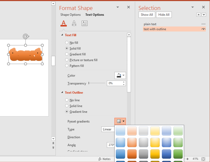Screen dimensions: 210x162
Task: Select Gradient fill radio button
Action: (67, 54)
